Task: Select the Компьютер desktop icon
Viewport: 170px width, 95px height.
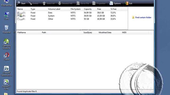Action: tap(6, 3)
